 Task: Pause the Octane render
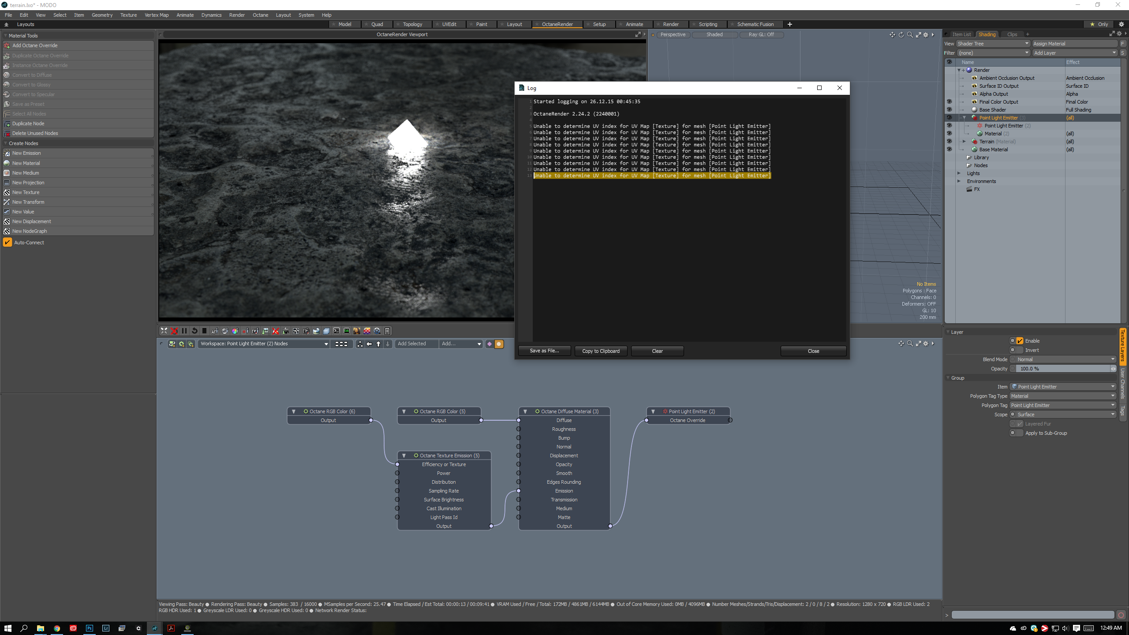[x=184, y=331]
